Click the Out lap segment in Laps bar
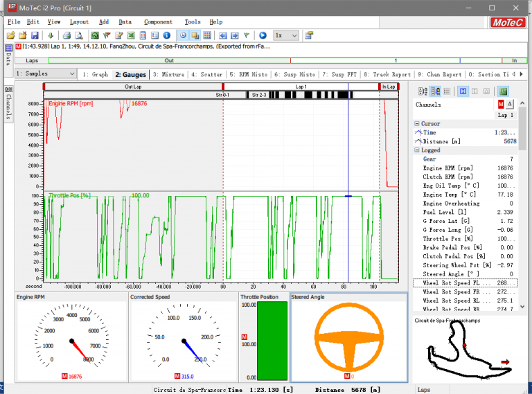532x394 pixels. [169, 61]
